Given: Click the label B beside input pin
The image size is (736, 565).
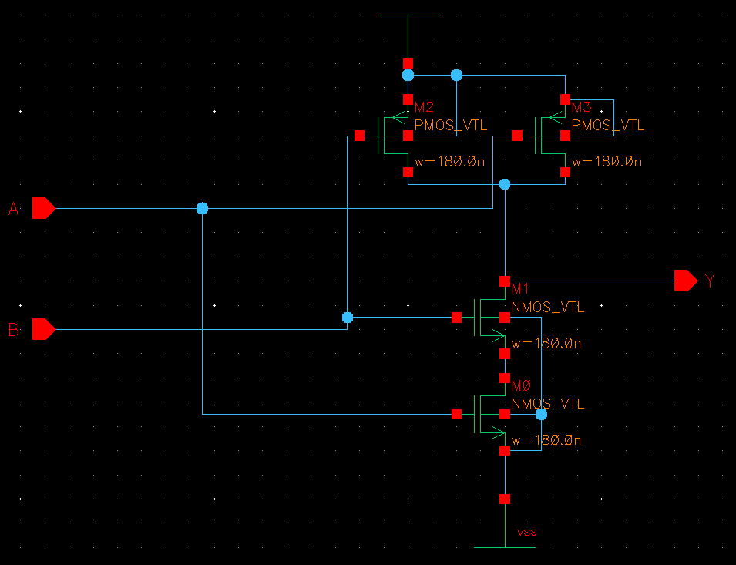Looking at the screenshot, I should click(x=14, y=330).
